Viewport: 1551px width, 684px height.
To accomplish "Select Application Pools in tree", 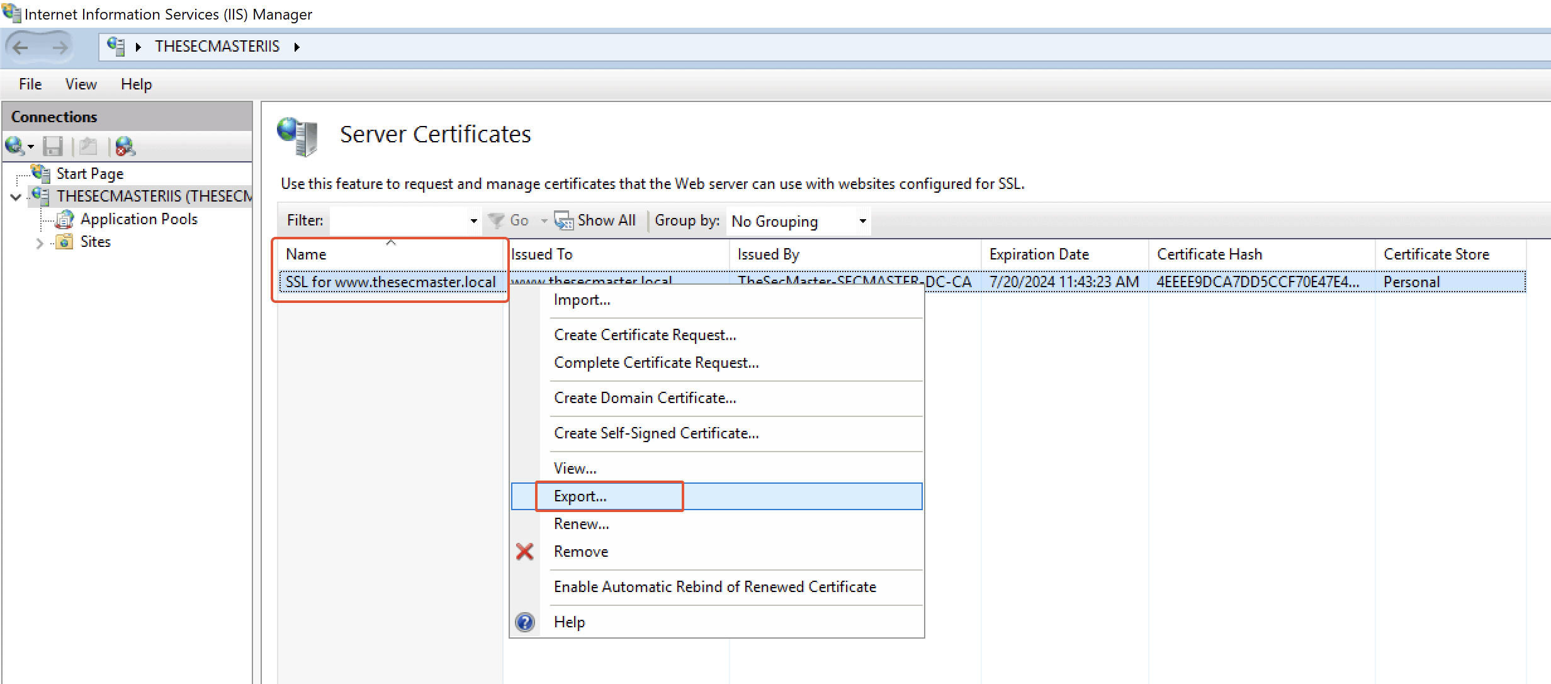I will pyautogui.click(x=139, y=219).
